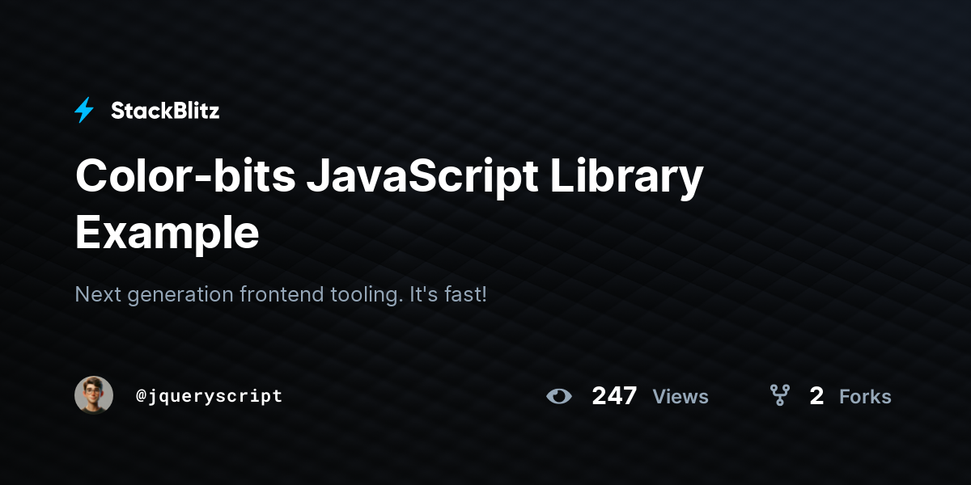This screenshot has height=485, width=971.
Task: Select the username text @jqueryscript
Action: (x=209, y=395)
